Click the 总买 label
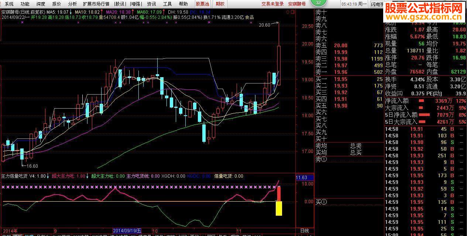 coord(356,152)
